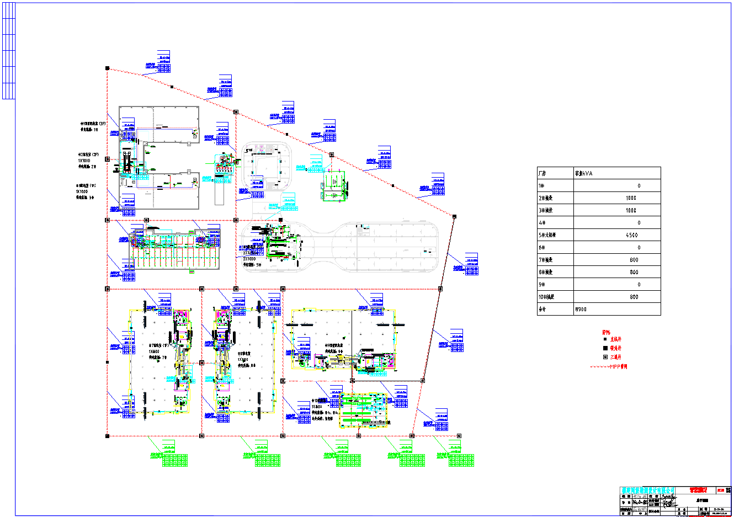Click the 2X1000 transformer label near center building
Viewport: 734px width, 517px height.
(249, 259)
